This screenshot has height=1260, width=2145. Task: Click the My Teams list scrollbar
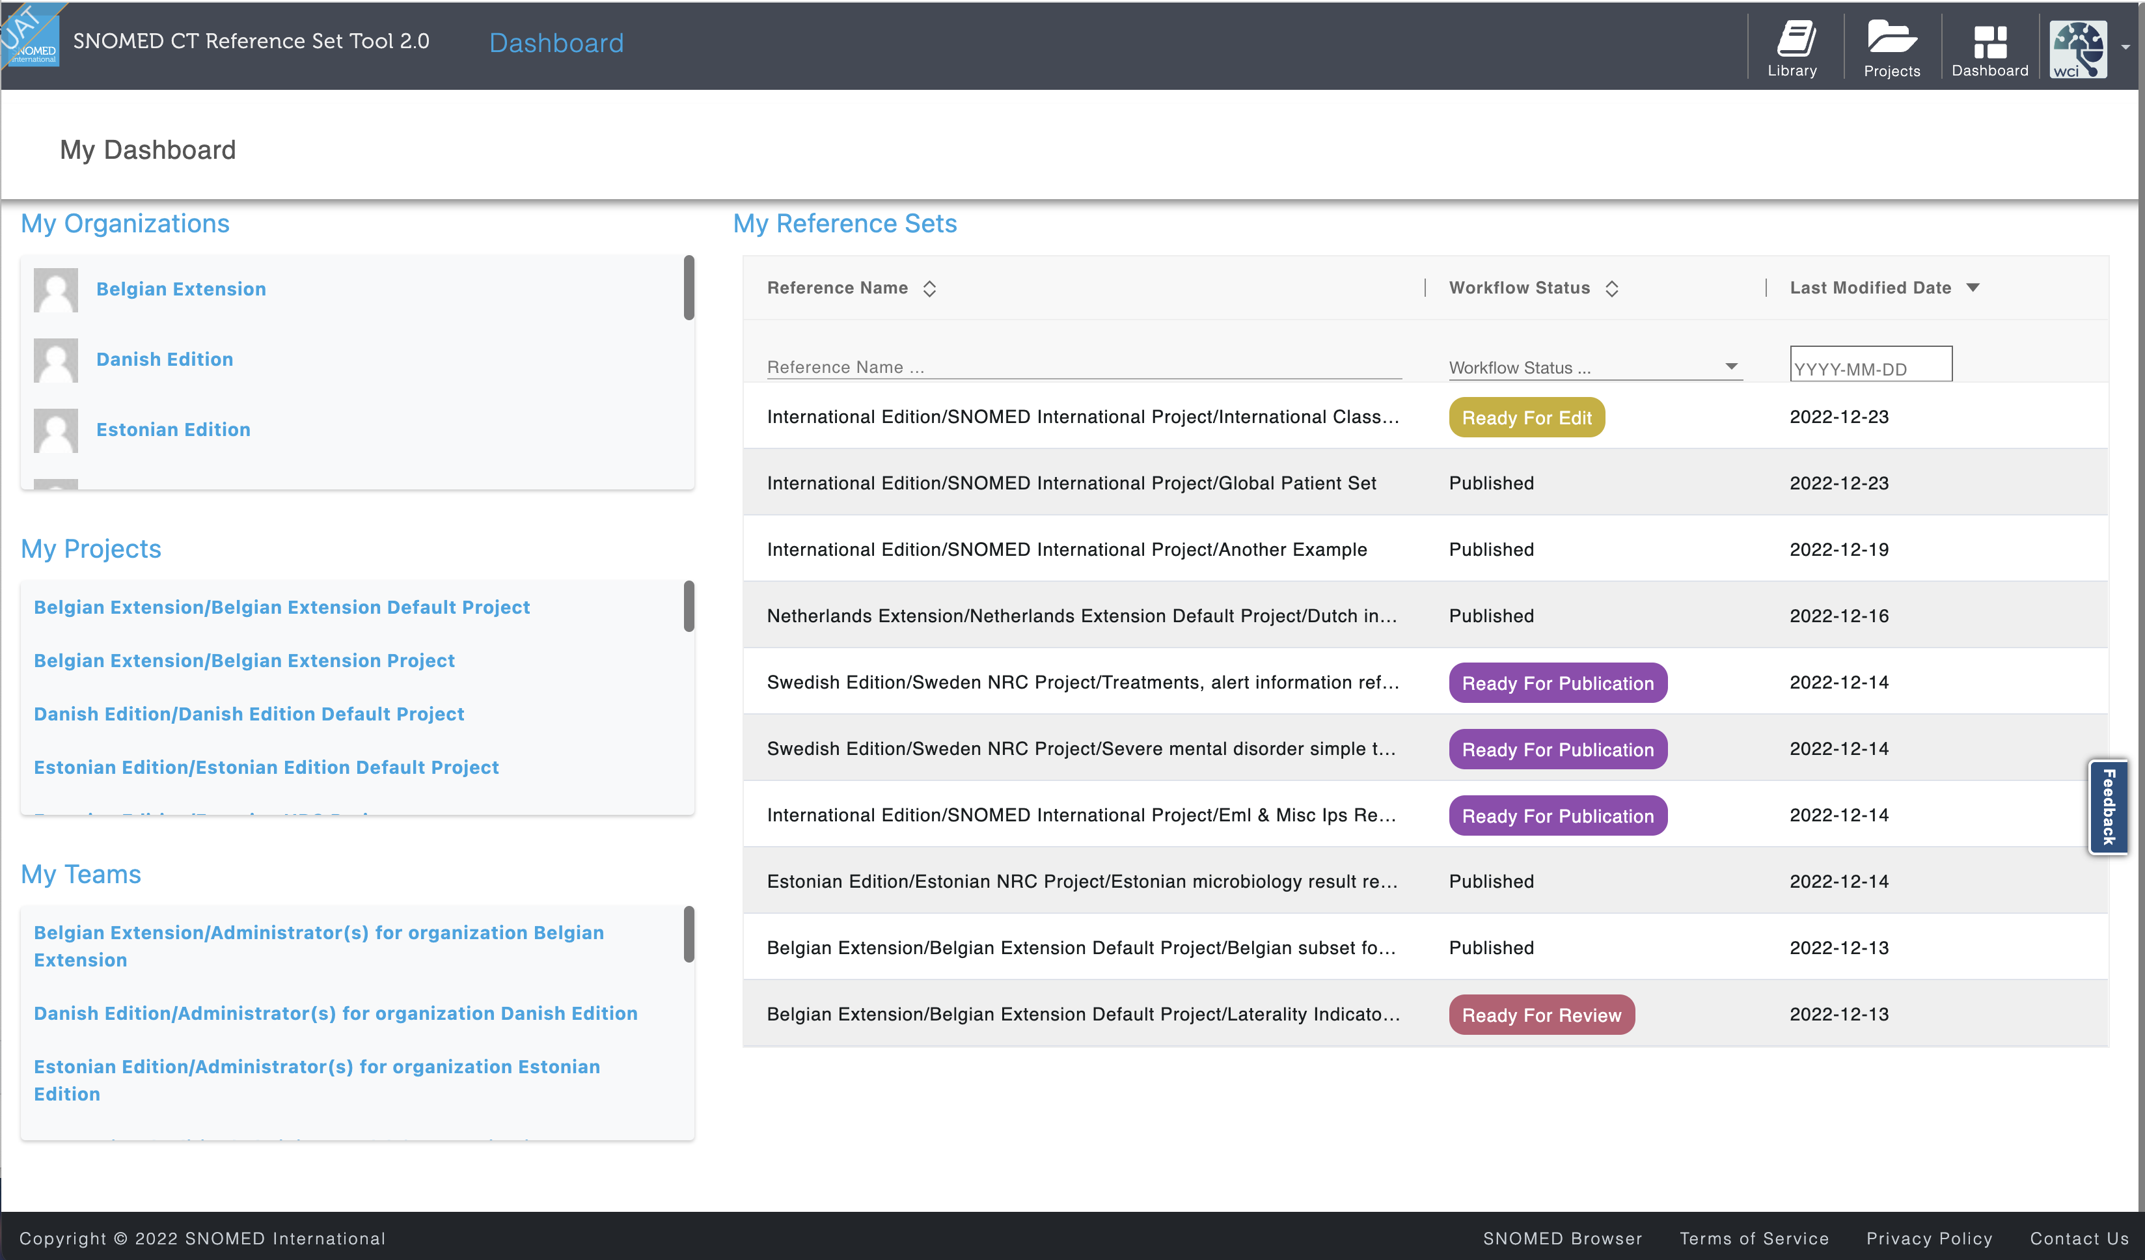coord(689,935)
